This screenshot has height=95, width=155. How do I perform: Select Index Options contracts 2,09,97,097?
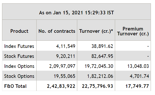point(62,66)
